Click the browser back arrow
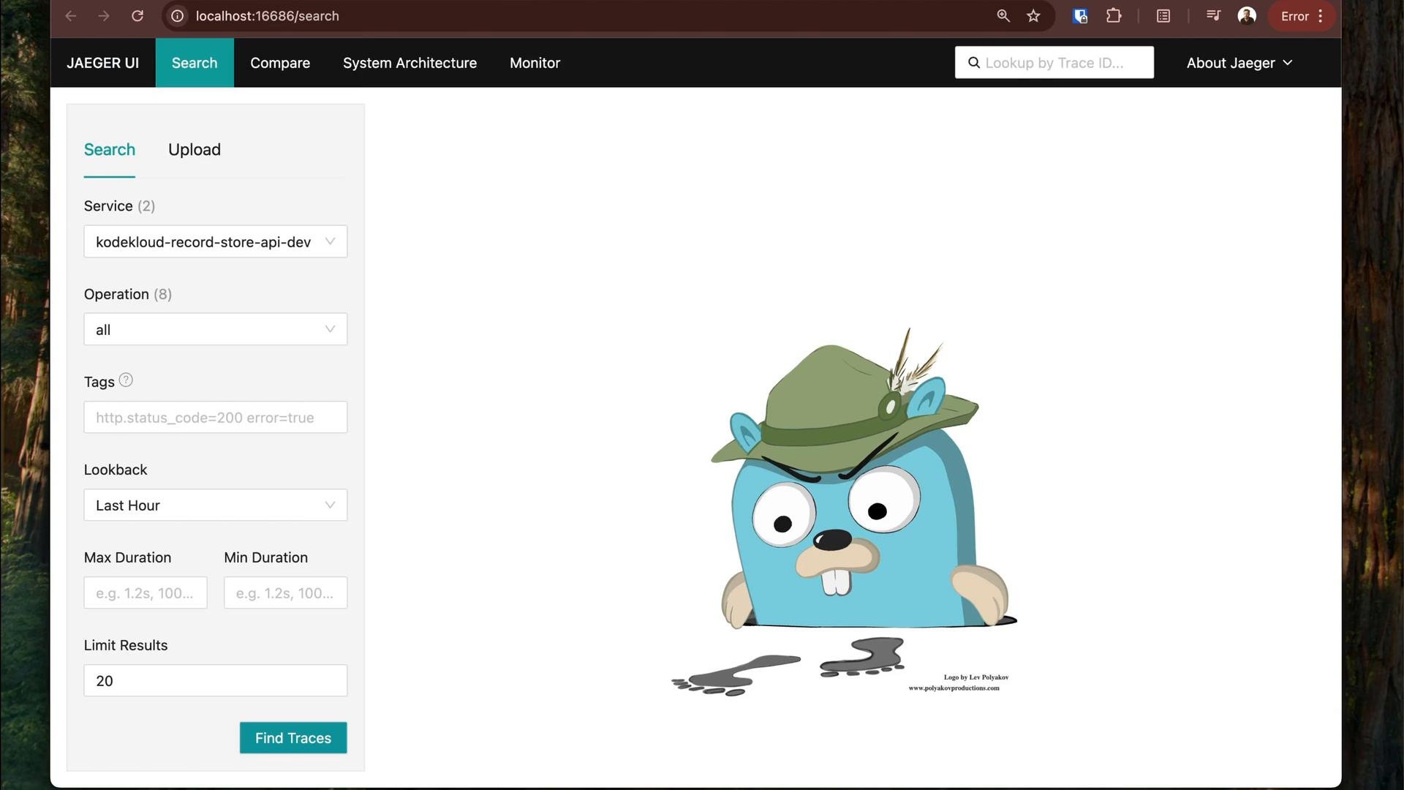1404x790 pixels. (x=71, y=16)
